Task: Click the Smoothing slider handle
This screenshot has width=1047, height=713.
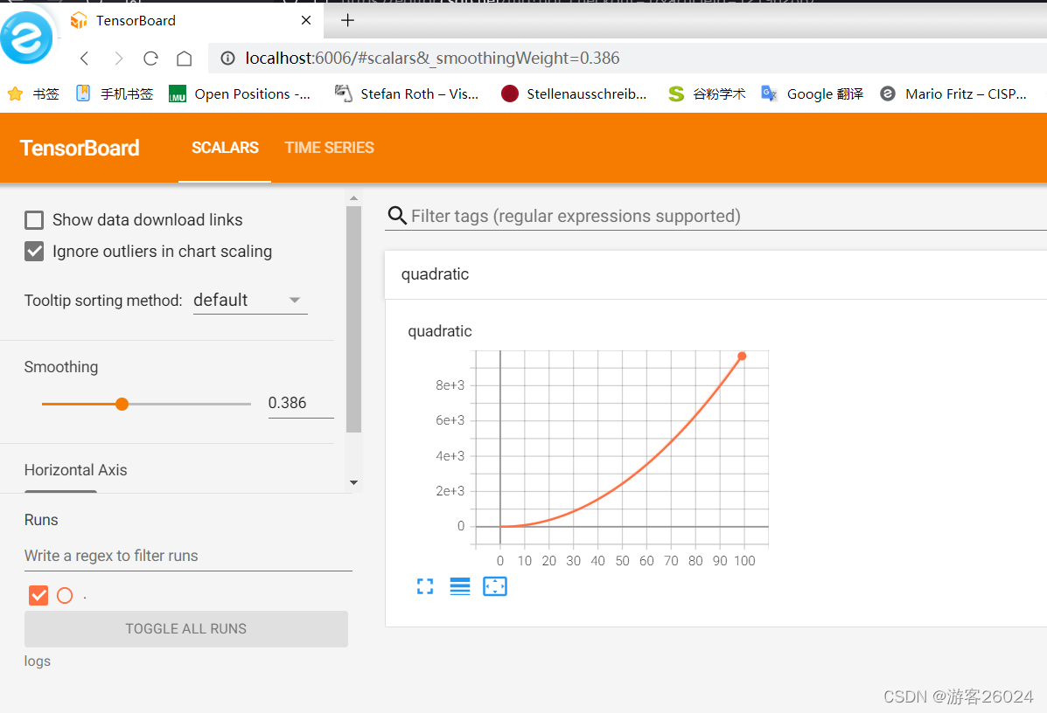Action: [x=122, y=405]
